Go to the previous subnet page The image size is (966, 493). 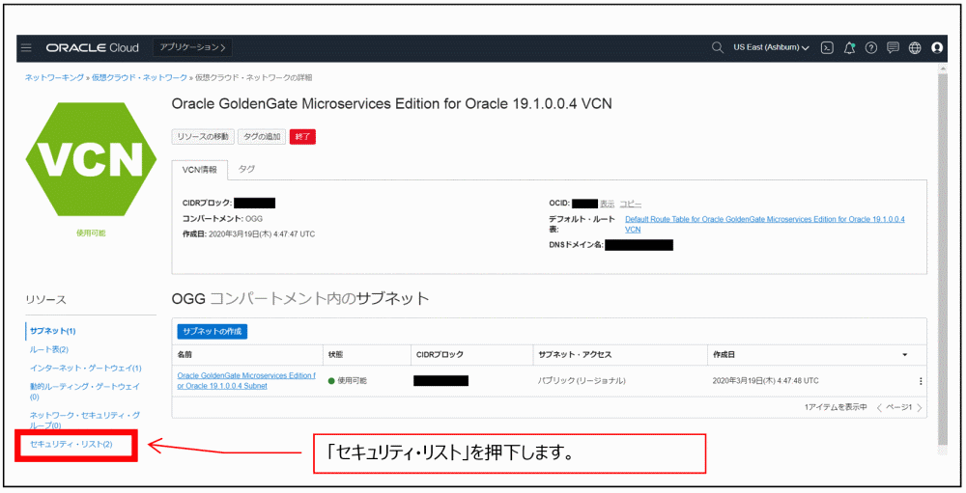880,407
